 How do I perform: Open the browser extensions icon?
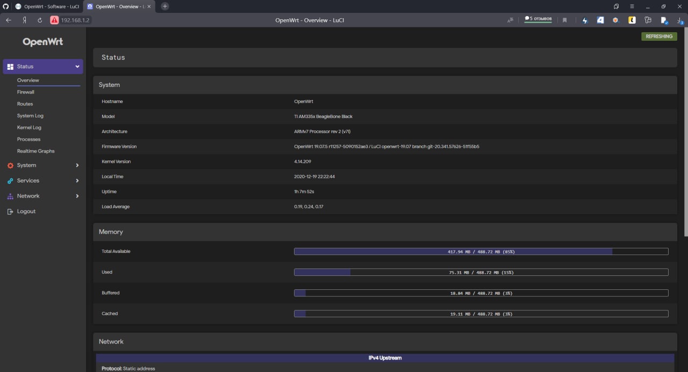[x=648, y=20]
